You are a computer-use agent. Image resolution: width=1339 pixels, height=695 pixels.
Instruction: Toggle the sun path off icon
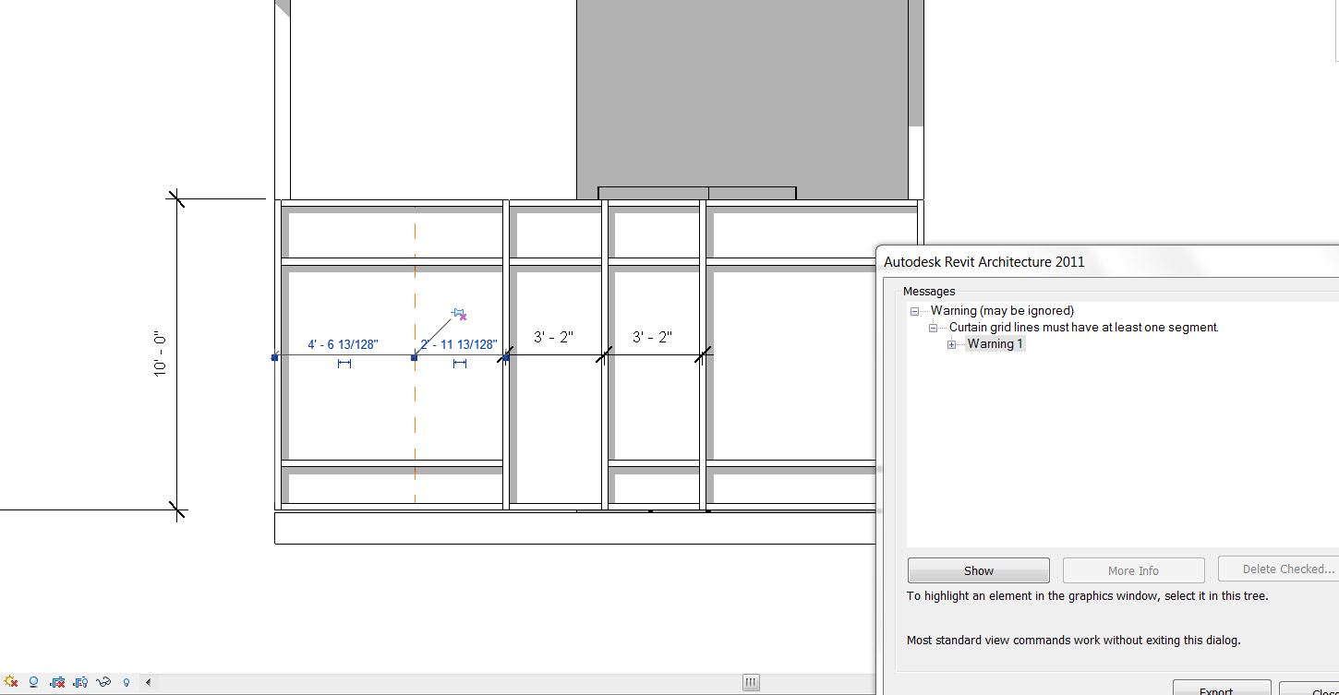pos(11,683)
